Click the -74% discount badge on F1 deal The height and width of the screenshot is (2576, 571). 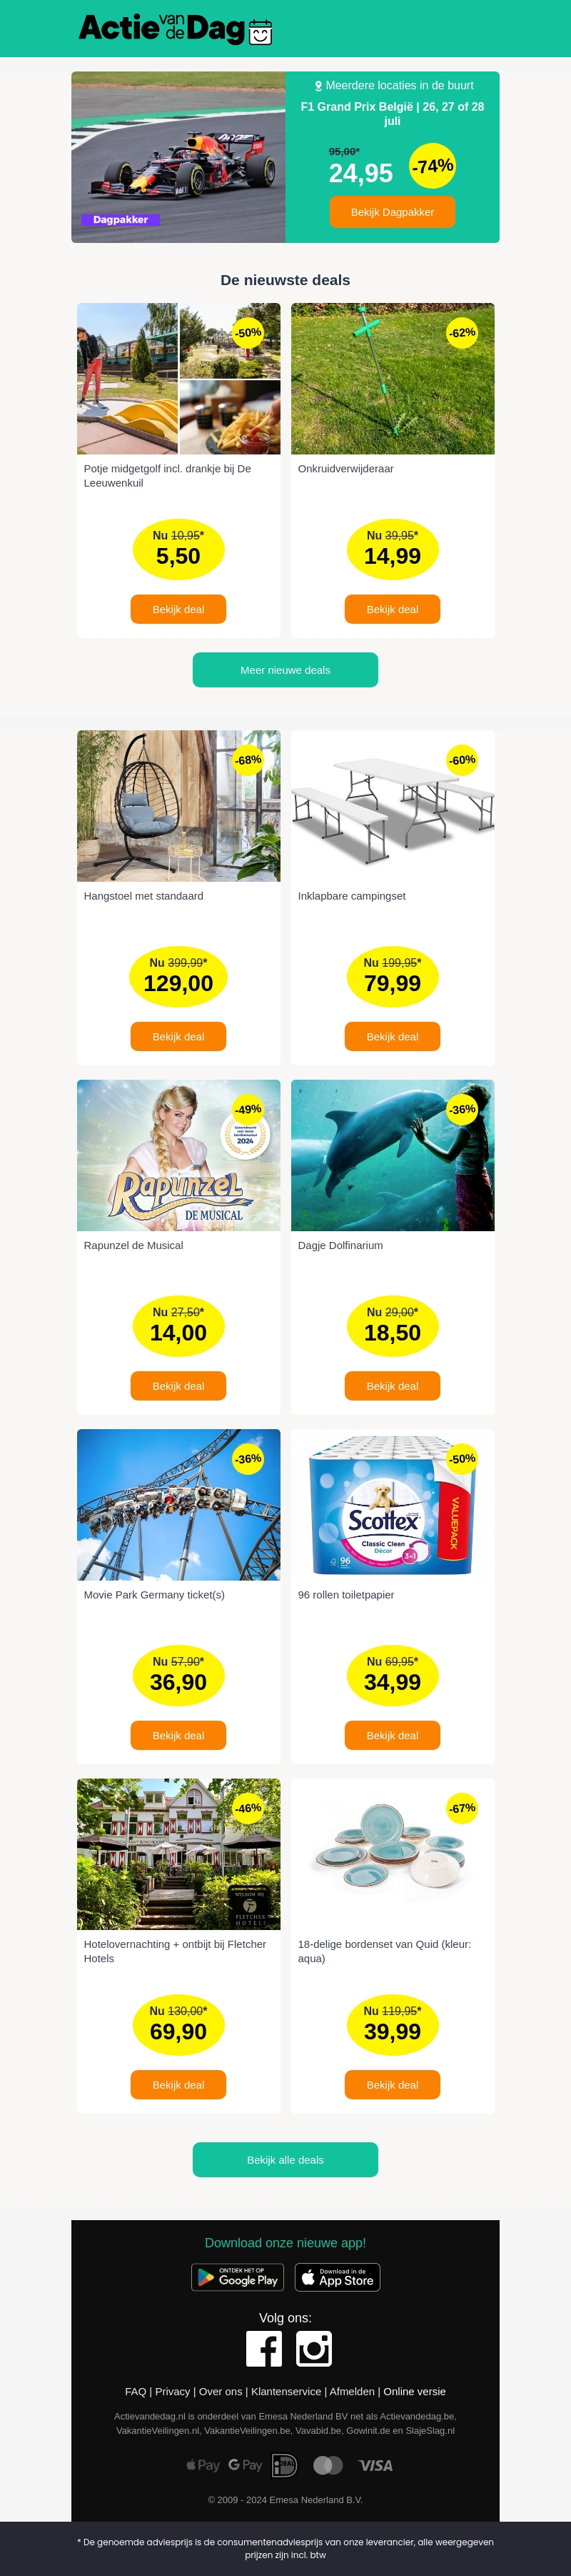click(433, 166)
